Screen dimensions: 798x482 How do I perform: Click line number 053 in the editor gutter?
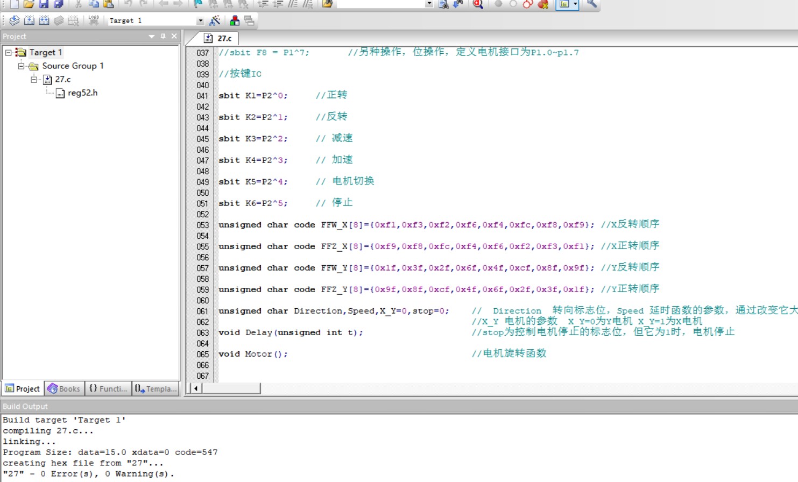[x=202, y=225]
